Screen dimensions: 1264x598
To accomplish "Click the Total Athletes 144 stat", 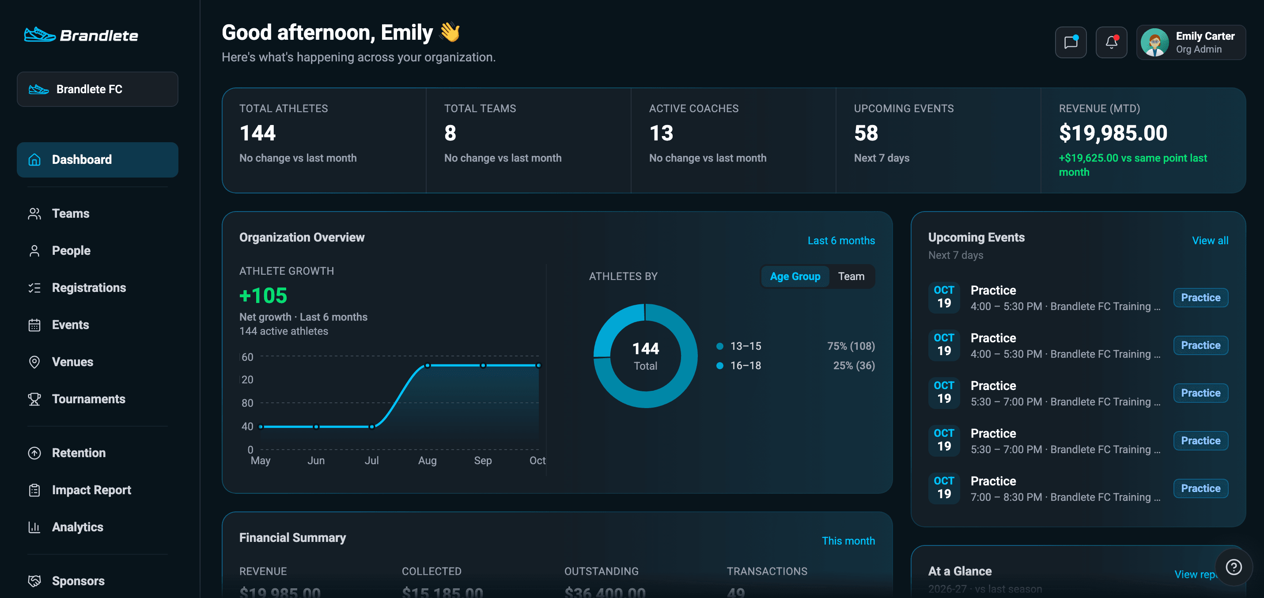I will tap(257, 133).
